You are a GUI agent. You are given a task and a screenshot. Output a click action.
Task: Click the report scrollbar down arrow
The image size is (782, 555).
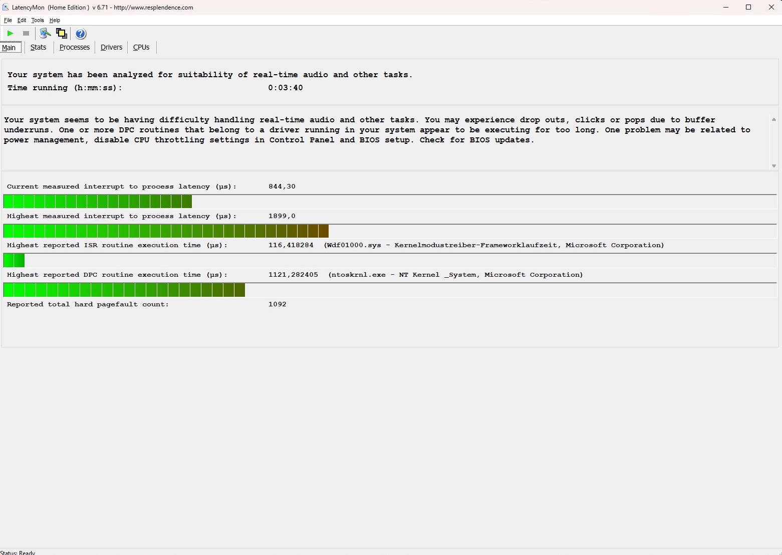pyautogui.click(x=774, y=165)
